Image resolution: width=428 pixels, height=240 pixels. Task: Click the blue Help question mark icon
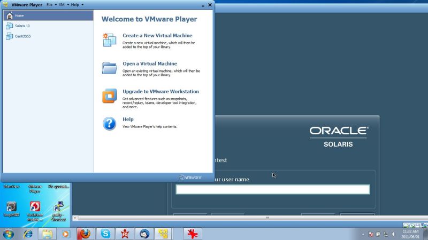pyautogui.click(x=109, y=124)
